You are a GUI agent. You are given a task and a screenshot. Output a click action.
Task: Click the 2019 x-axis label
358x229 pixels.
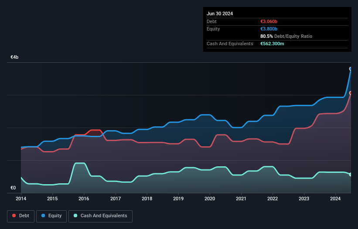tap(178, 199)
